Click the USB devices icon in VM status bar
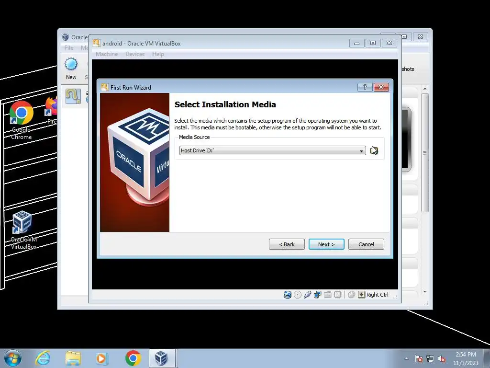 click(x=308, y=295)
